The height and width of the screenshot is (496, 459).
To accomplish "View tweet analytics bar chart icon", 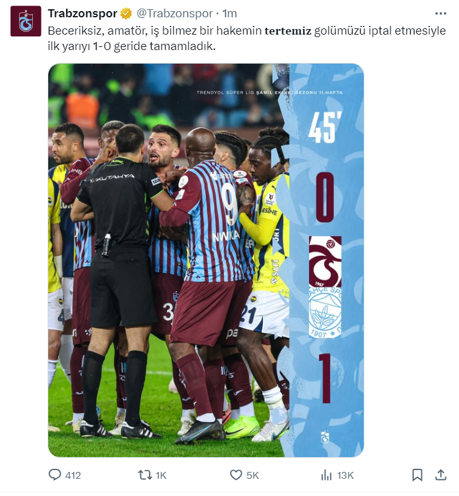I will (x=326, y=475).
